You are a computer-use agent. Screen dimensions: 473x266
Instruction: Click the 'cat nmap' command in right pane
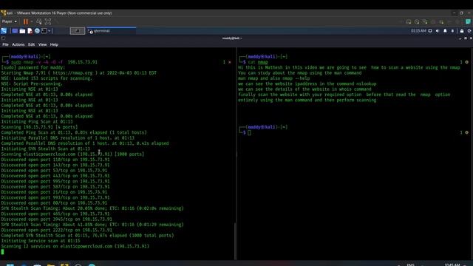pyautogui.click(x=258, y=62)
